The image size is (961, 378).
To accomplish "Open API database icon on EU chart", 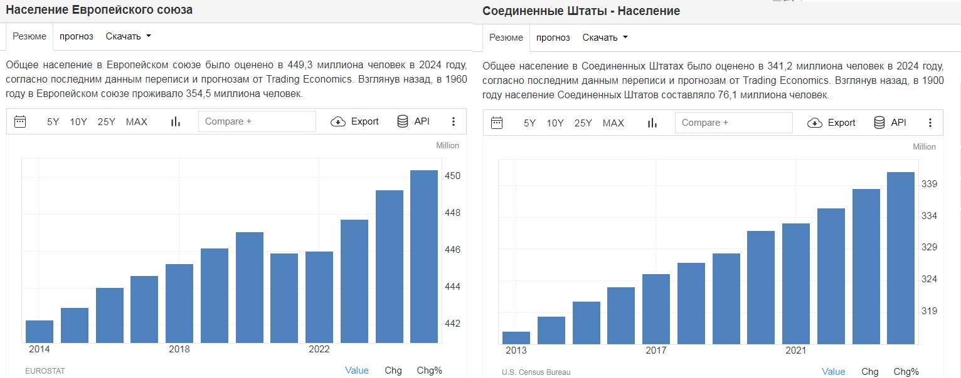I will click(x=403, y=121).
